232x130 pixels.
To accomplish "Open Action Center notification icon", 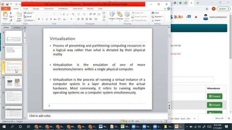I will (x=226, y=127).
